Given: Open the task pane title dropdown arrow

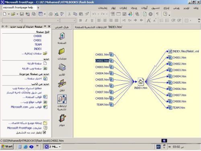Looking at the screenshot, I should [45, 26].
